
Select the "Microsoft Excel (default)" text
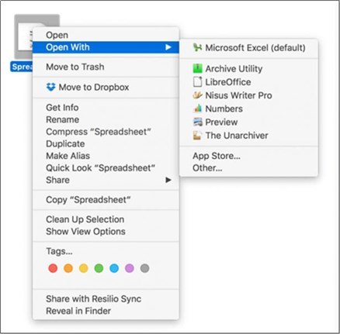tap(255, 48)
